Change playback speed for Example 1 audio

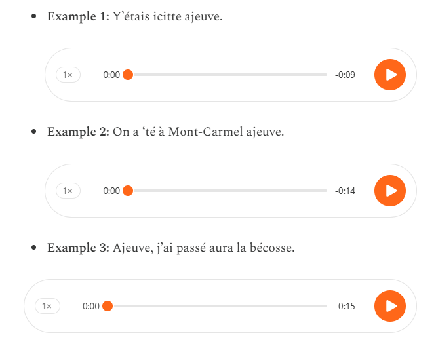(68, 75)
